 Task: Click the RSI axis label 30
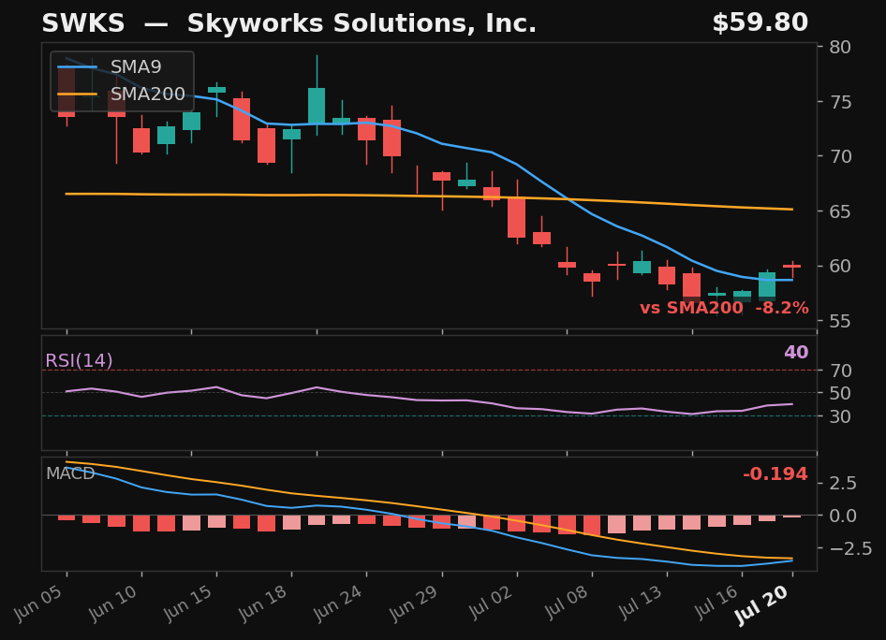click(x=840, y=416)
